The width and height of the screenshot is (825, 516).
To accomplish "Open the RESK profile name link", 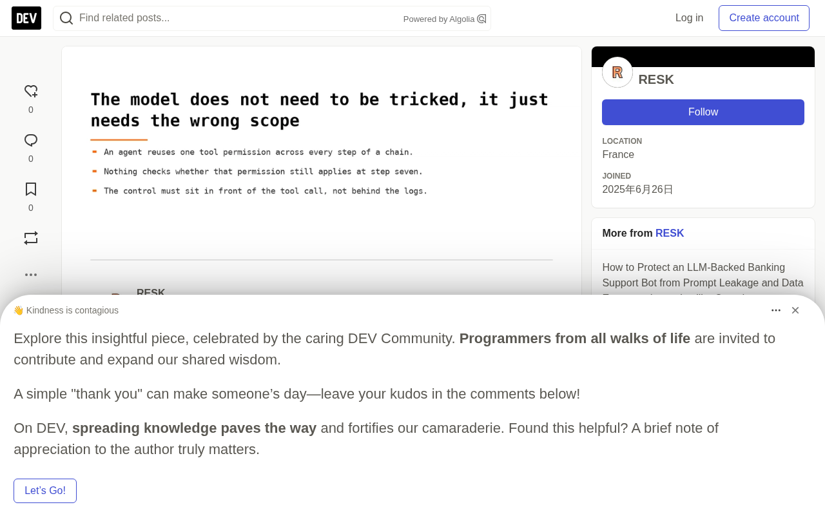I will [x=656, y=79].
